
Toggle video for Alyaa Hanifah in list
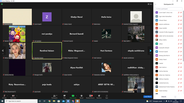point(181,28)
